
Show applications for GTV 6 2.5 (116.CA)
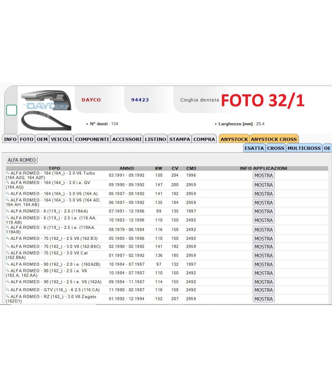(264, 290)
